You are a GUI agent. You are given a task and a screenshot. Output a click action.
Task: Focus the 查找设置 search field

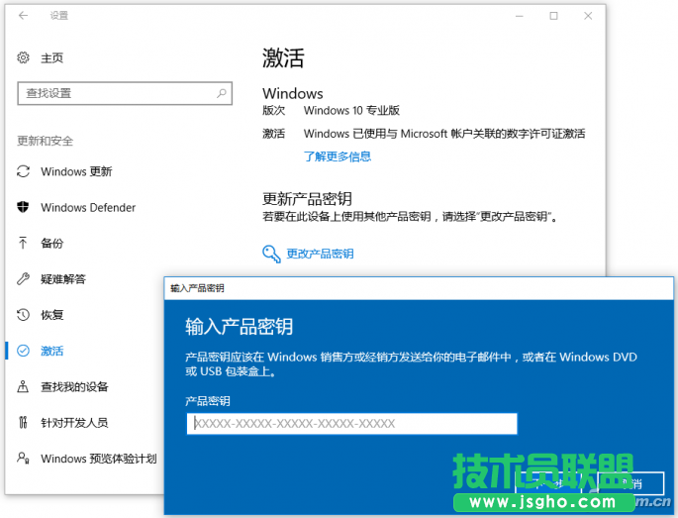pos(125,93)
